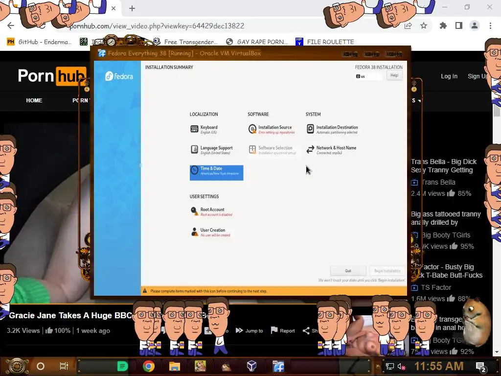Open the highlighted Time & Date item
This screenshot has width=501, height=376.
216,173
